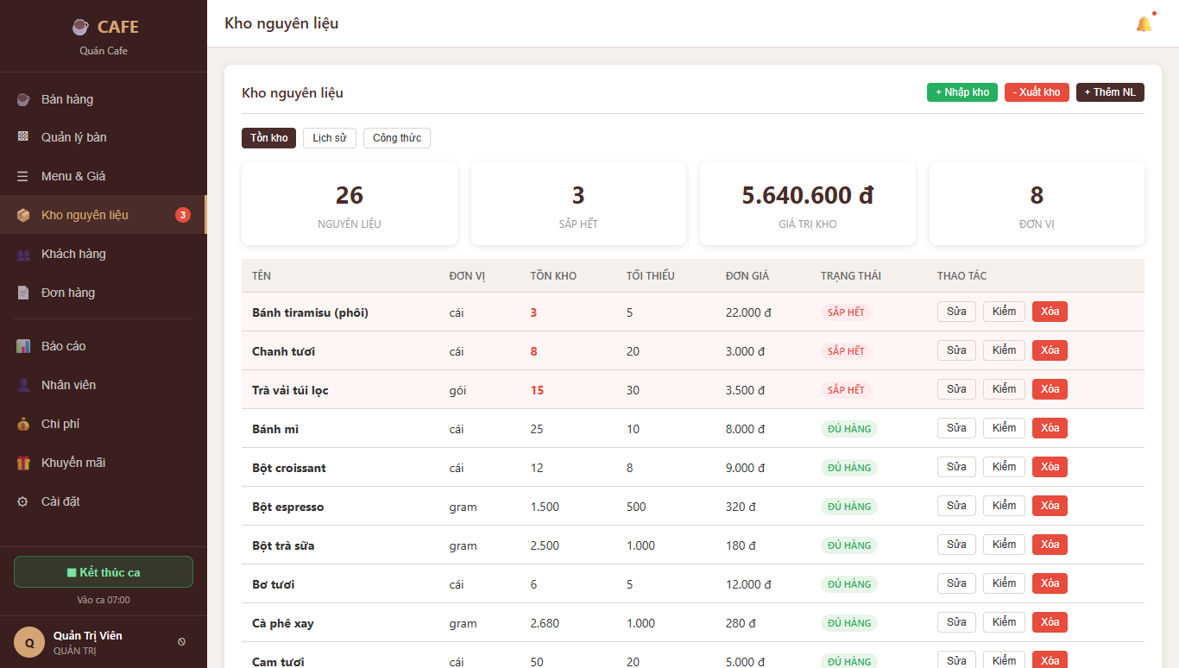Open Khách hàng via its people icon
This screenshot has width=1179, height=668.
[x=23, y=254]
